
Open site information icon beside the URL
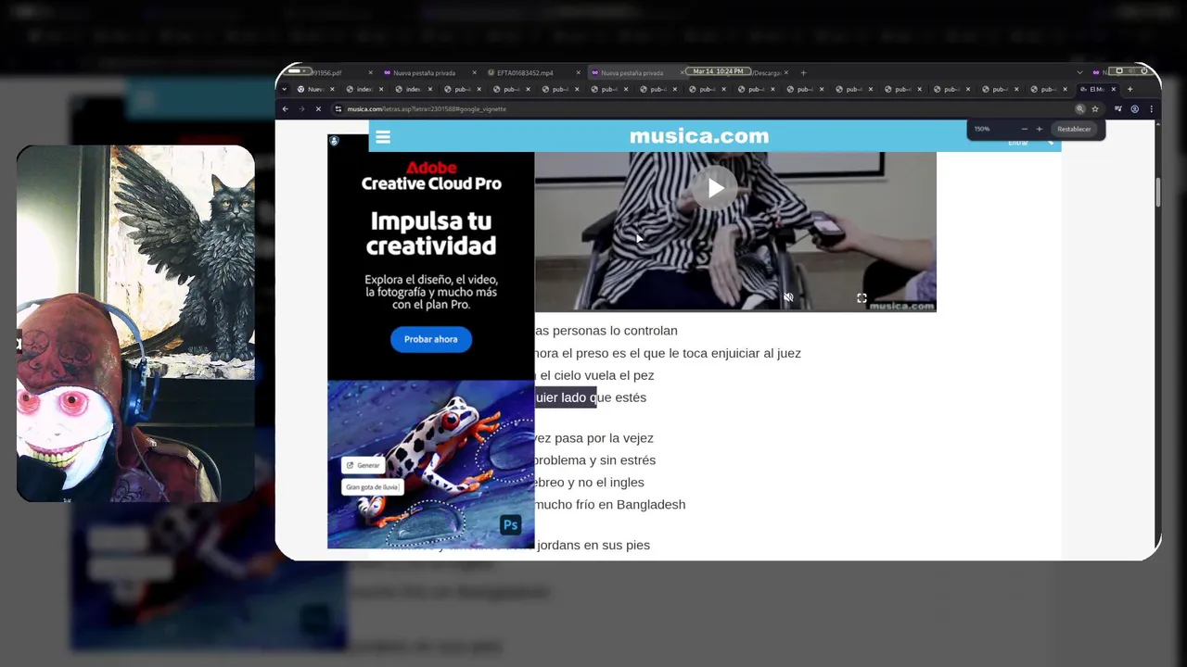(338, 109)
